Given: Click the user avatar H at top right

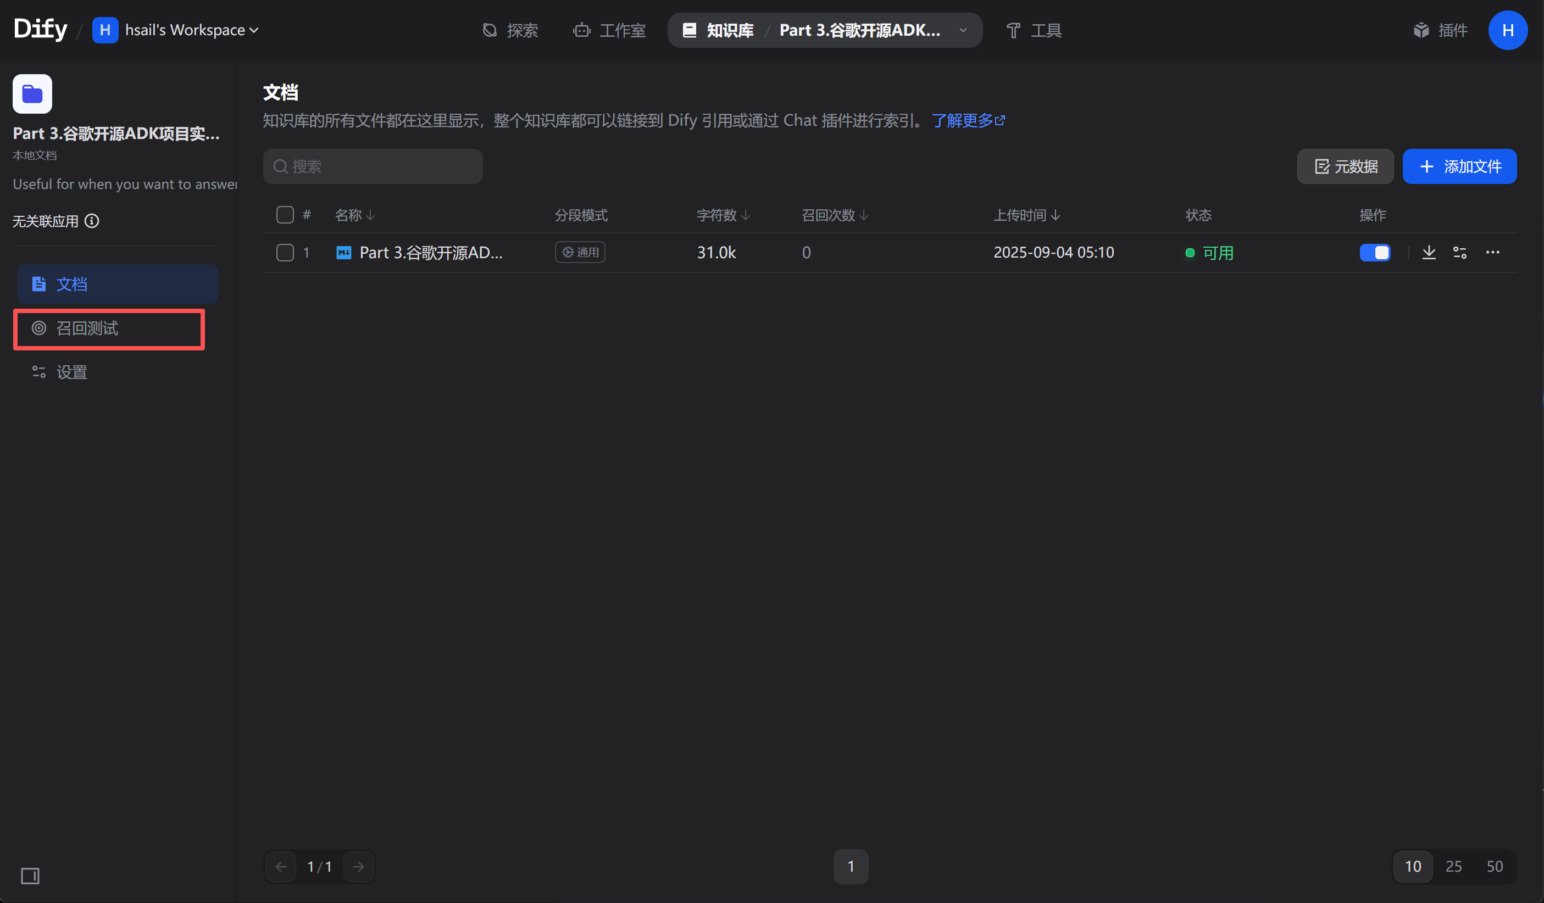Looking at the screenshot, I should pos(1507,30).
